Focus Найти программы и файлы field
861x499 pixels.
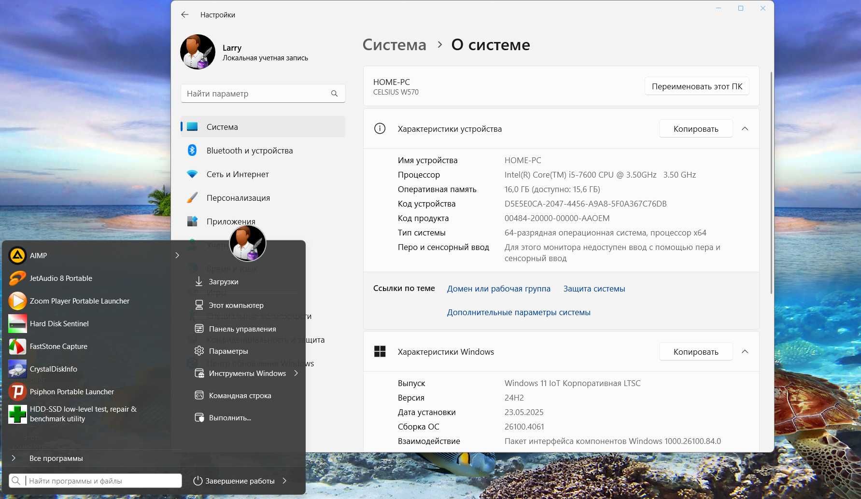click(95, 481)
